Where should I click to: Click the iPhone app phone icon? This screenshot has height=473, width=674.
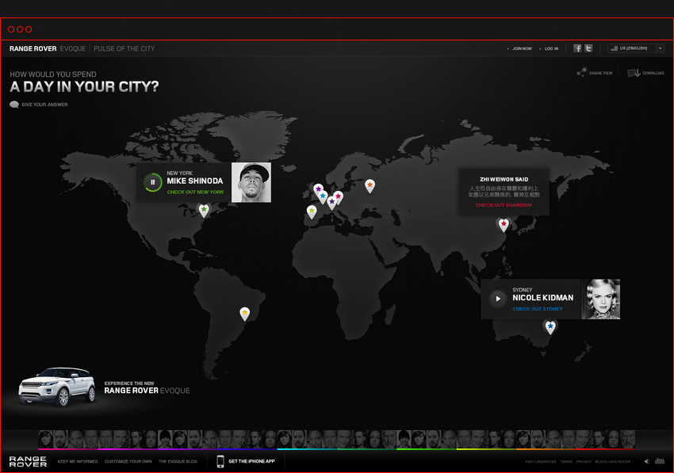click(x=220, y=461)
